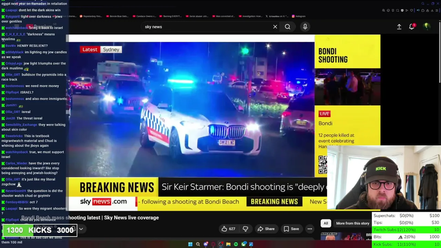
Task: Click the browser zoom magnifier icon
Action: pyautogui.click(x=383, y=10)
